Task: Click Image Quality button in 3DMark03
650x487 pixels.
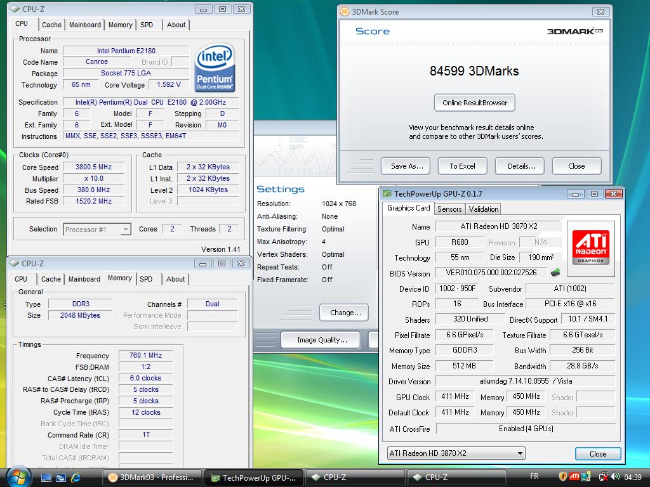Action: pos(321,340)
